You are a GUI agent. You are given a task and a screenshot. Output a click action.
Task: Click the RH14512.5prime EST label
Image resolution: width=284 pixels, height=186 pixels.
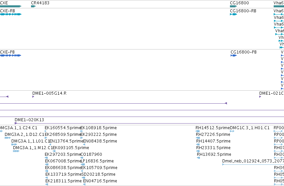(213, 128)
